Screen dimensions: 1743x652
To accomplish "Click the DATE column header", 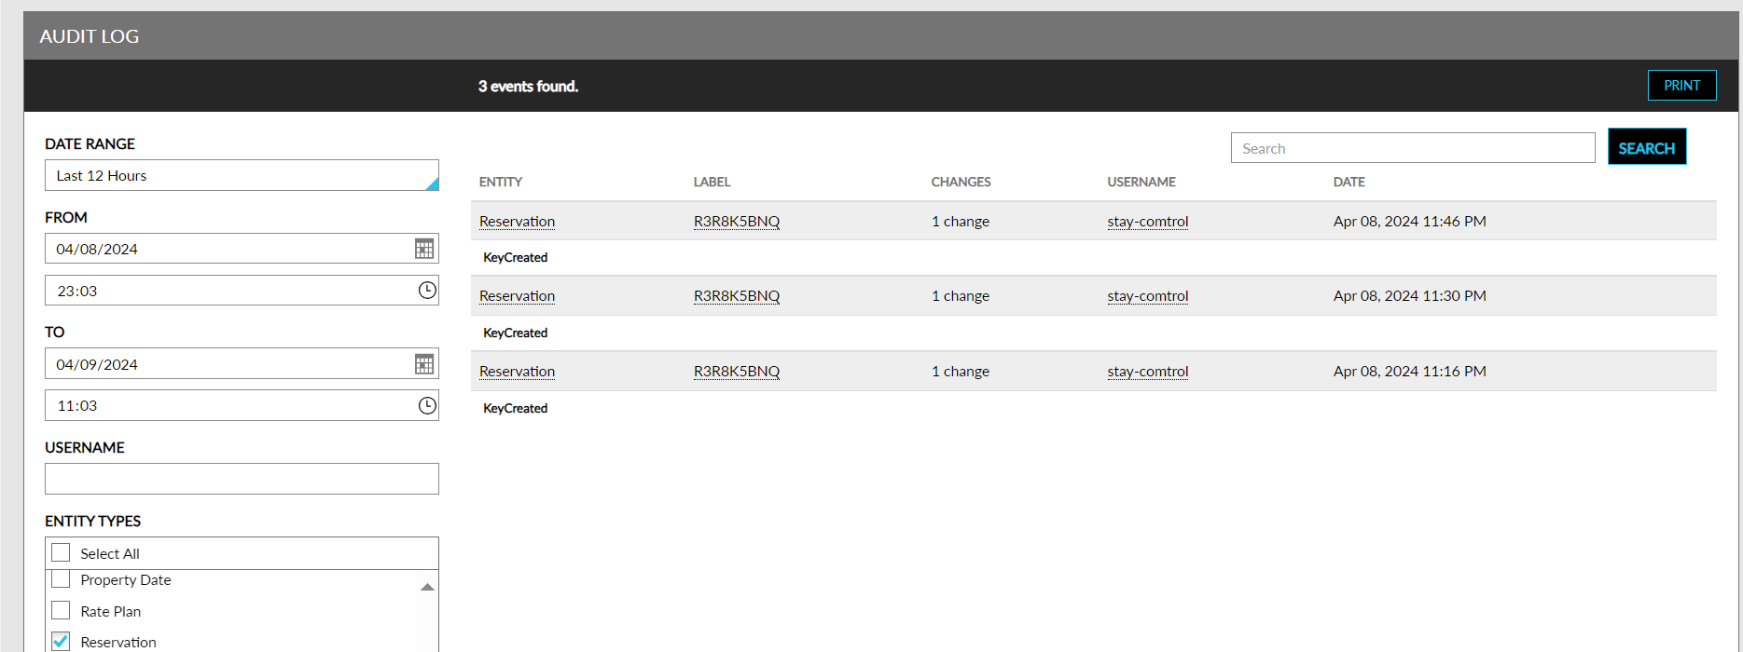I will [1349, 182].
